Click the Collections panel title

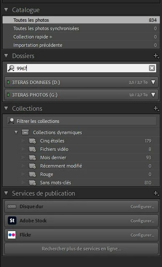(x=27, y=109)
